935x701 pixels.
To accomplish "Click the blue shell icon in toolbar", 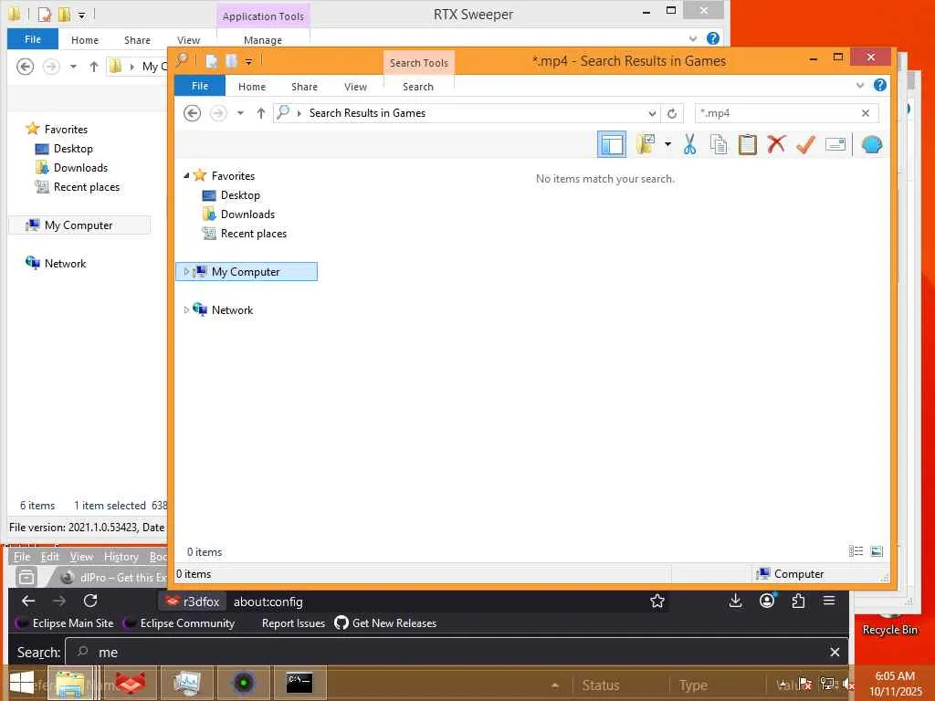I will [x=872, y=144].
